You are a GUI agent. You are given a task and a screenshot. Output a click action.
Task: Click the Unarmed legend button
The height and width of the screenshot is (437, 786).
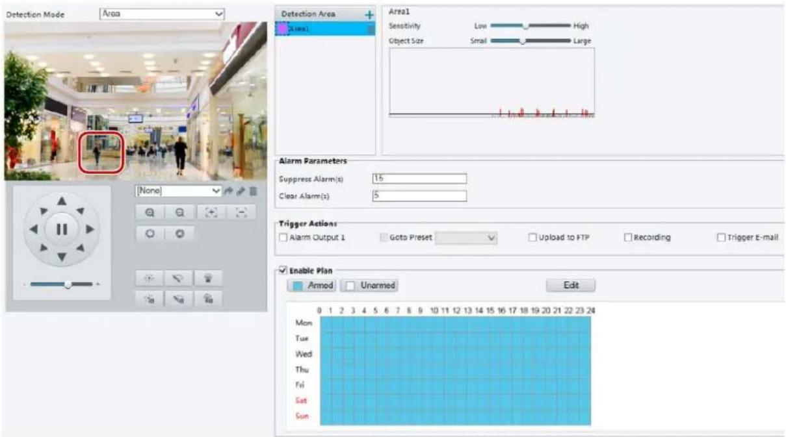369,285
